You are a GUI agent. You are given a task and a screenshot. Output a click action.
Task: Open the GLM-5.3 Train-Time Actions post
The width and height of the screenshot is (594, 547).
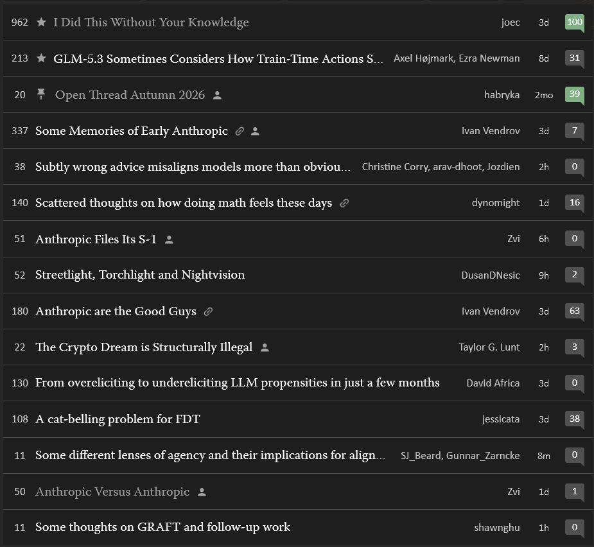(x=218, y=58)
